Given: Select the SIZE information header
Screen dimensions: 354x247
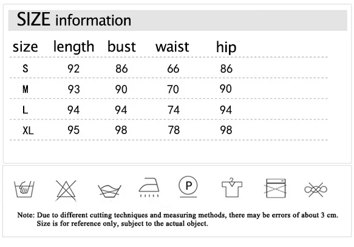Looking at the screenshot, I should tap(74, 19).
